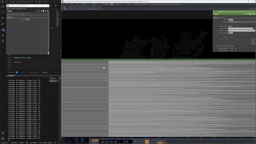Toggle Use Global Rate switch
This screenshot has height=144, width=256.
[x=230, y=33]
